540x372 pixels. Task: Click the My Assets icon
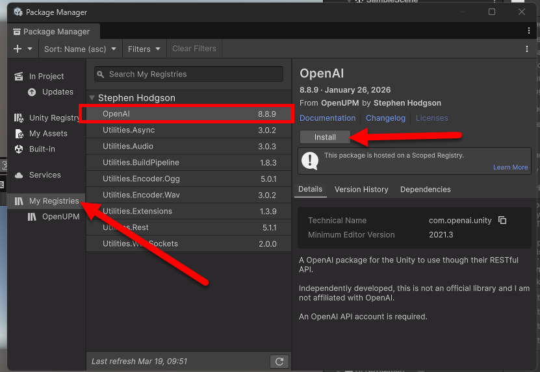tap(19, 134)
